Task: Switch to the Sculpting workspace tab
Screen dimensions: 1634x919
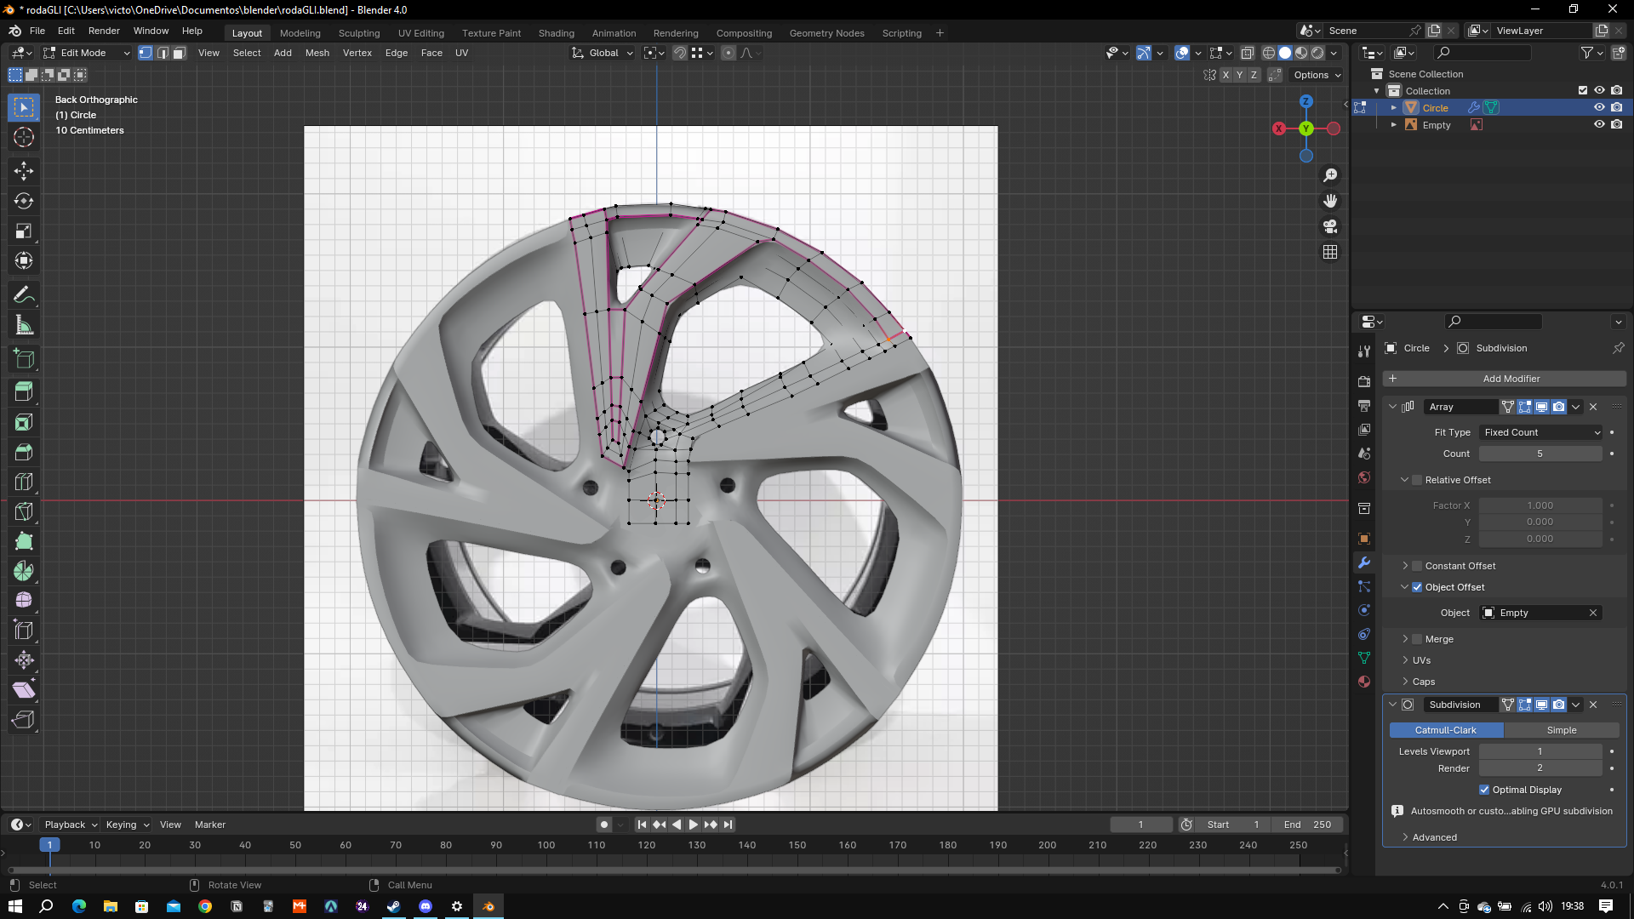Action: pyautogui.click(x=358, y=33)
